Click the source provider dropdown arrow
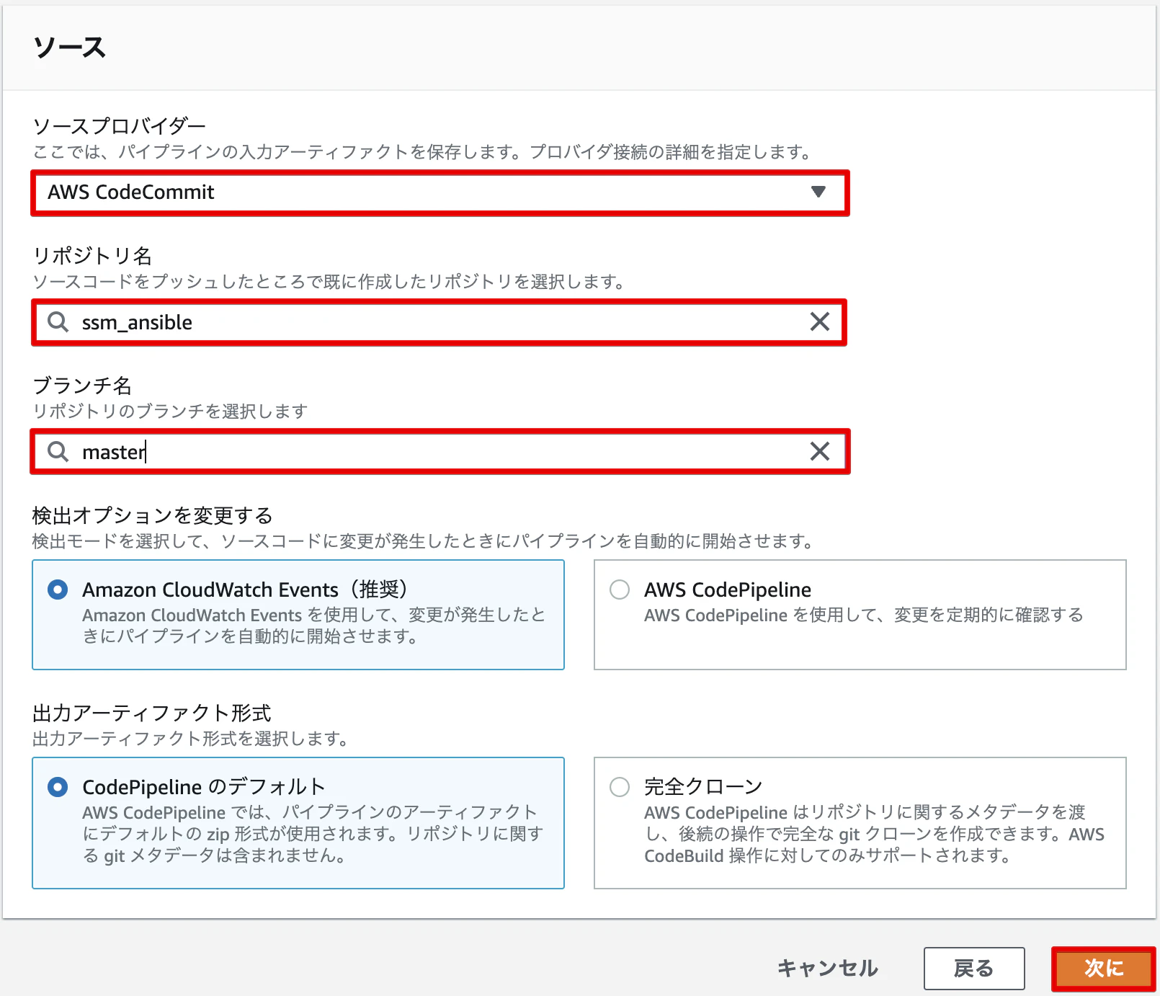The image size is (1160, 996). coord(818,192)
